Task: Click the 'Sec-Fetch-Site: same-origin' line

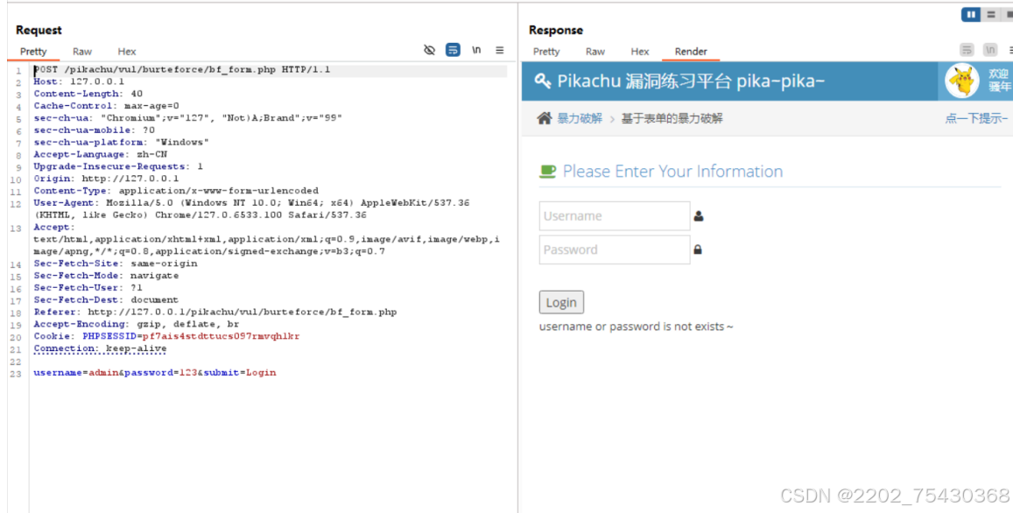Action: click(x=116, y=263)
